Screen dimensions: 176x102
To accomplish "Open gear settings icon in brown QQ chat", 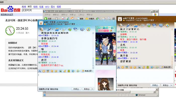I will (161, 25).
